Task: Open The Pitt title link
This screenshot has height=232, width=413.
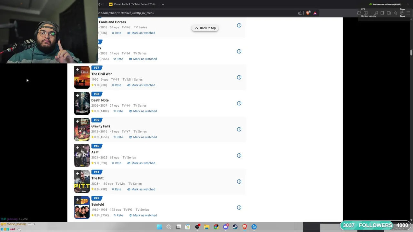Action: coord(97,178)
